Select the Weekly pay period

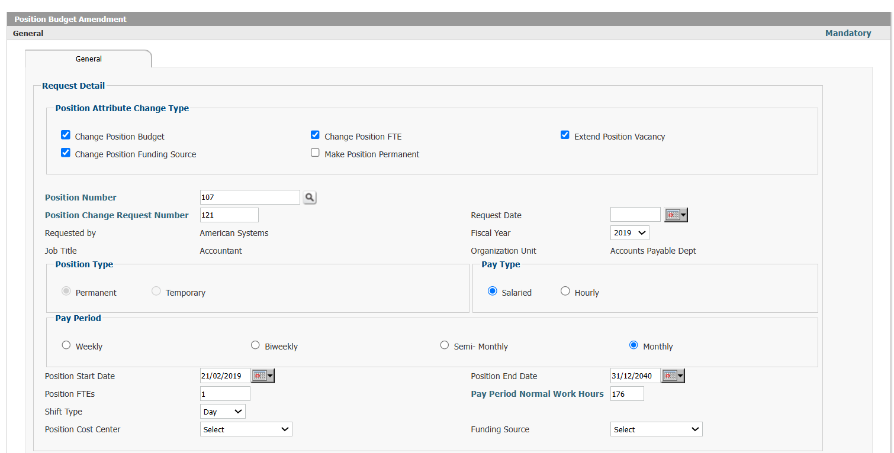tap(66, 344)
